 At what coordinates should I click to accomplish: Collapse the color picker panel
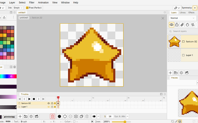[11, 67]
